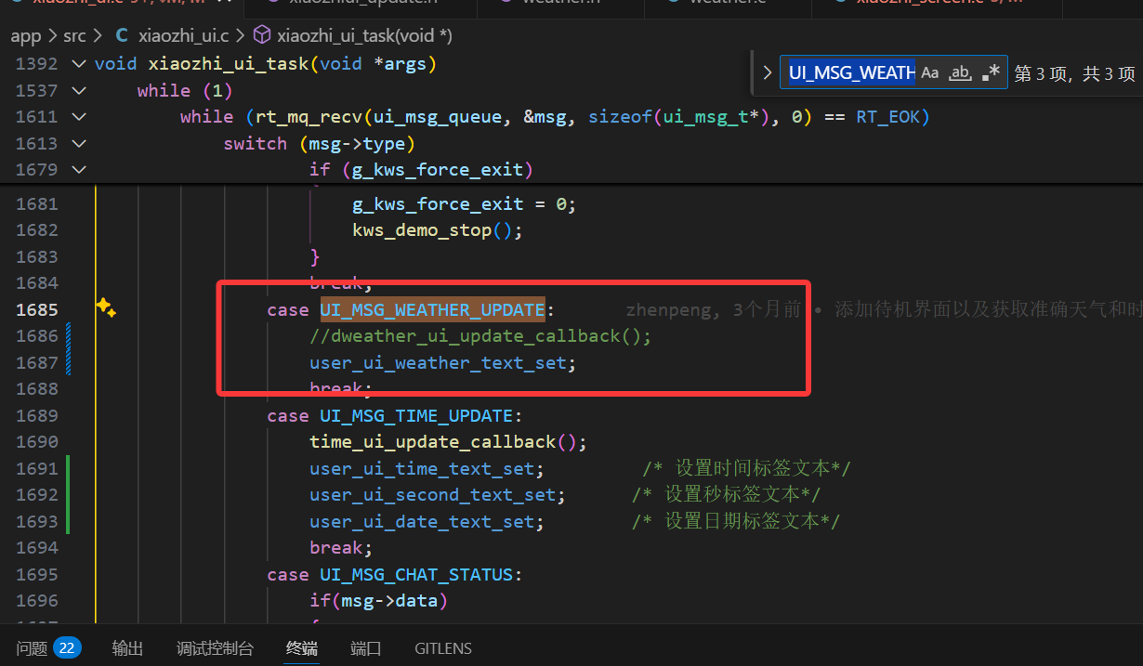The image size is (1143, 666).
Task: Click the function symbol icon in breadcrumb
Action: click(x=262, y=36)
